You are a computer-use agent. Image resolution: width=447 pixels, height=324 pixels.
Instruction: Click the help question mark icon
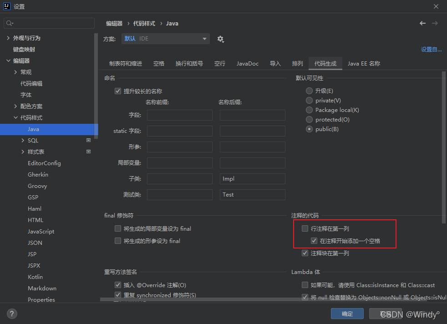[11, 314]
